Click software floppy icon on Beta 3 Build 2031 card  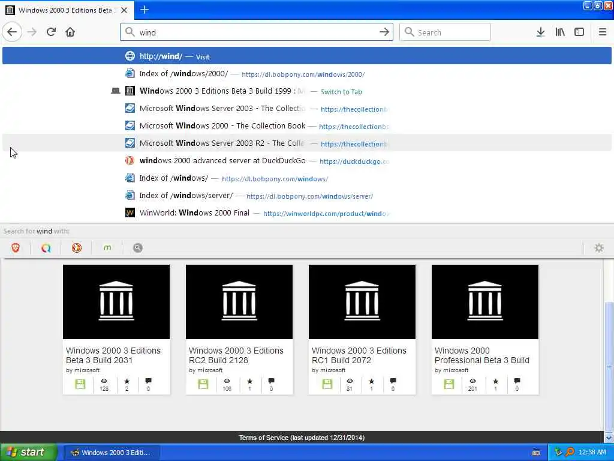[80, 384]
